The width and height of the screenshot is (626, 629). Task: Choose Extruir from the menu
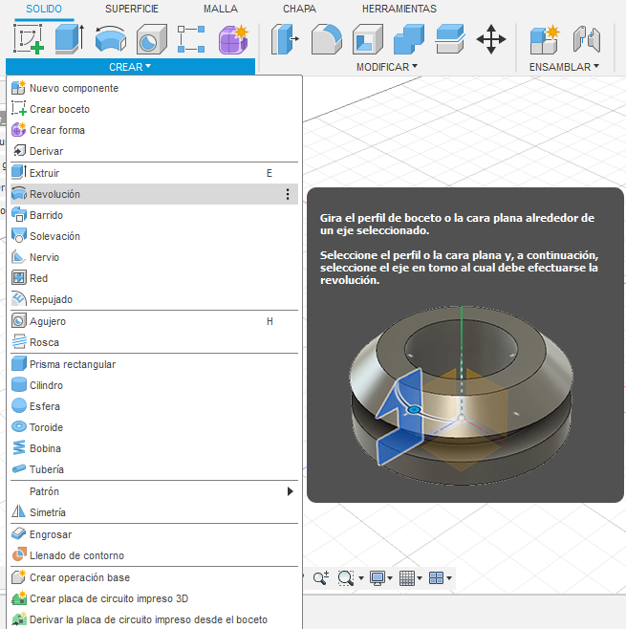coord(154,173)
